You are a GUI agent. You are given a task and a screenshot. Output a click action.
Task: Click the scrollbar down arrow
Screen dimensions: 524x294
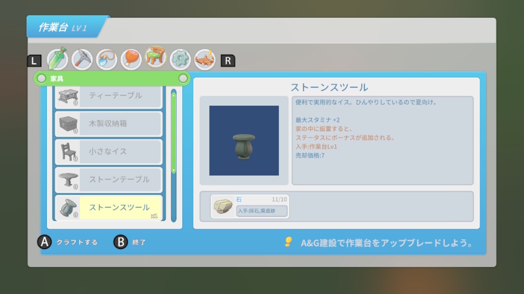click(x=174, y=171)
